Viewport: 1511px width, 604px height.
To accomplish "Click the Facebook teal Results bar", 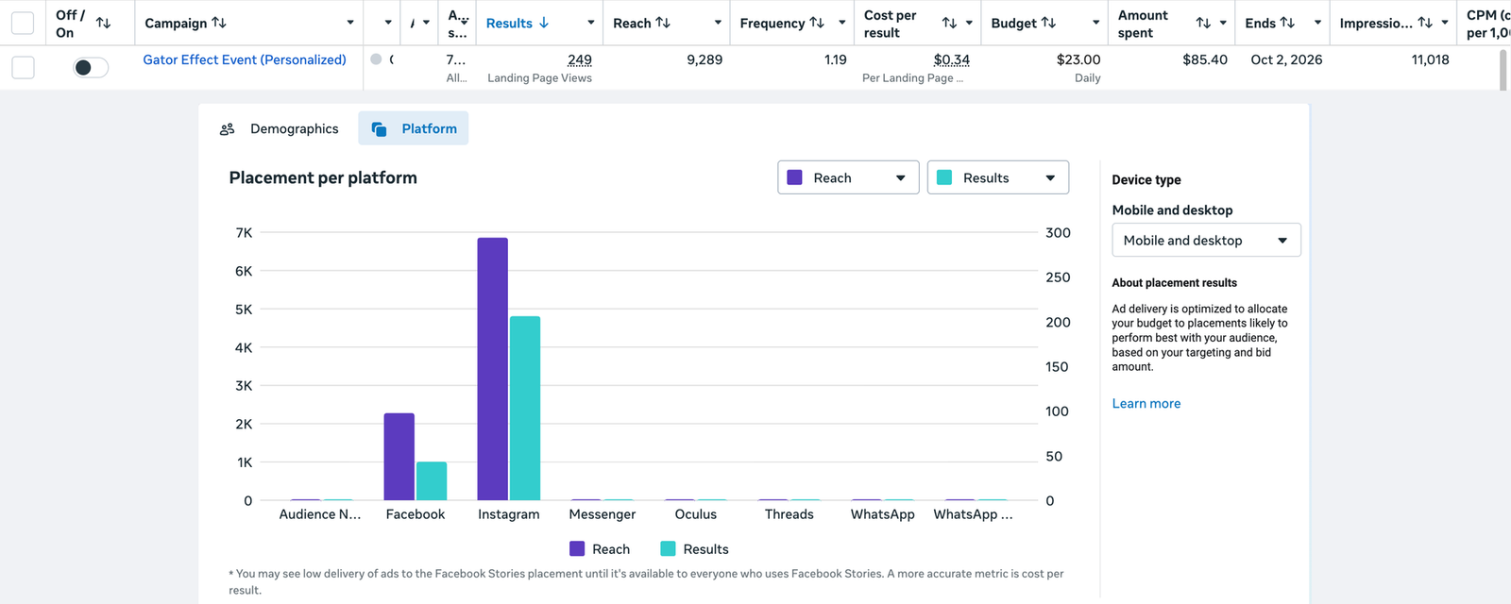I will click(x=432, y=481).
